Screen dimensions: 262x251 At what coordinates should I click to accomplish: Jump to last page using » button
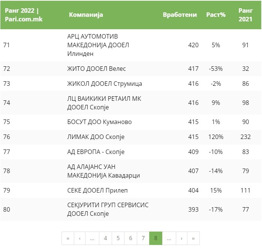coord(193,238)
